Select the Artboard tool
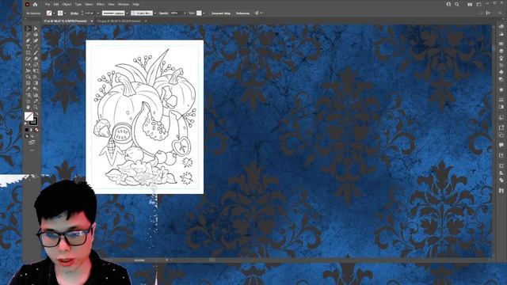507x285 pixels. (x=29, y=101)
